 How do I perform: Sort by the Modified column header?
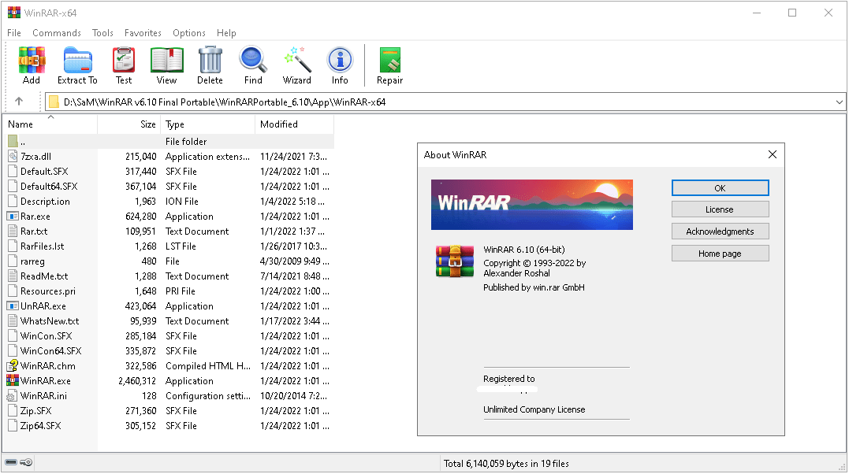(295, 124)
